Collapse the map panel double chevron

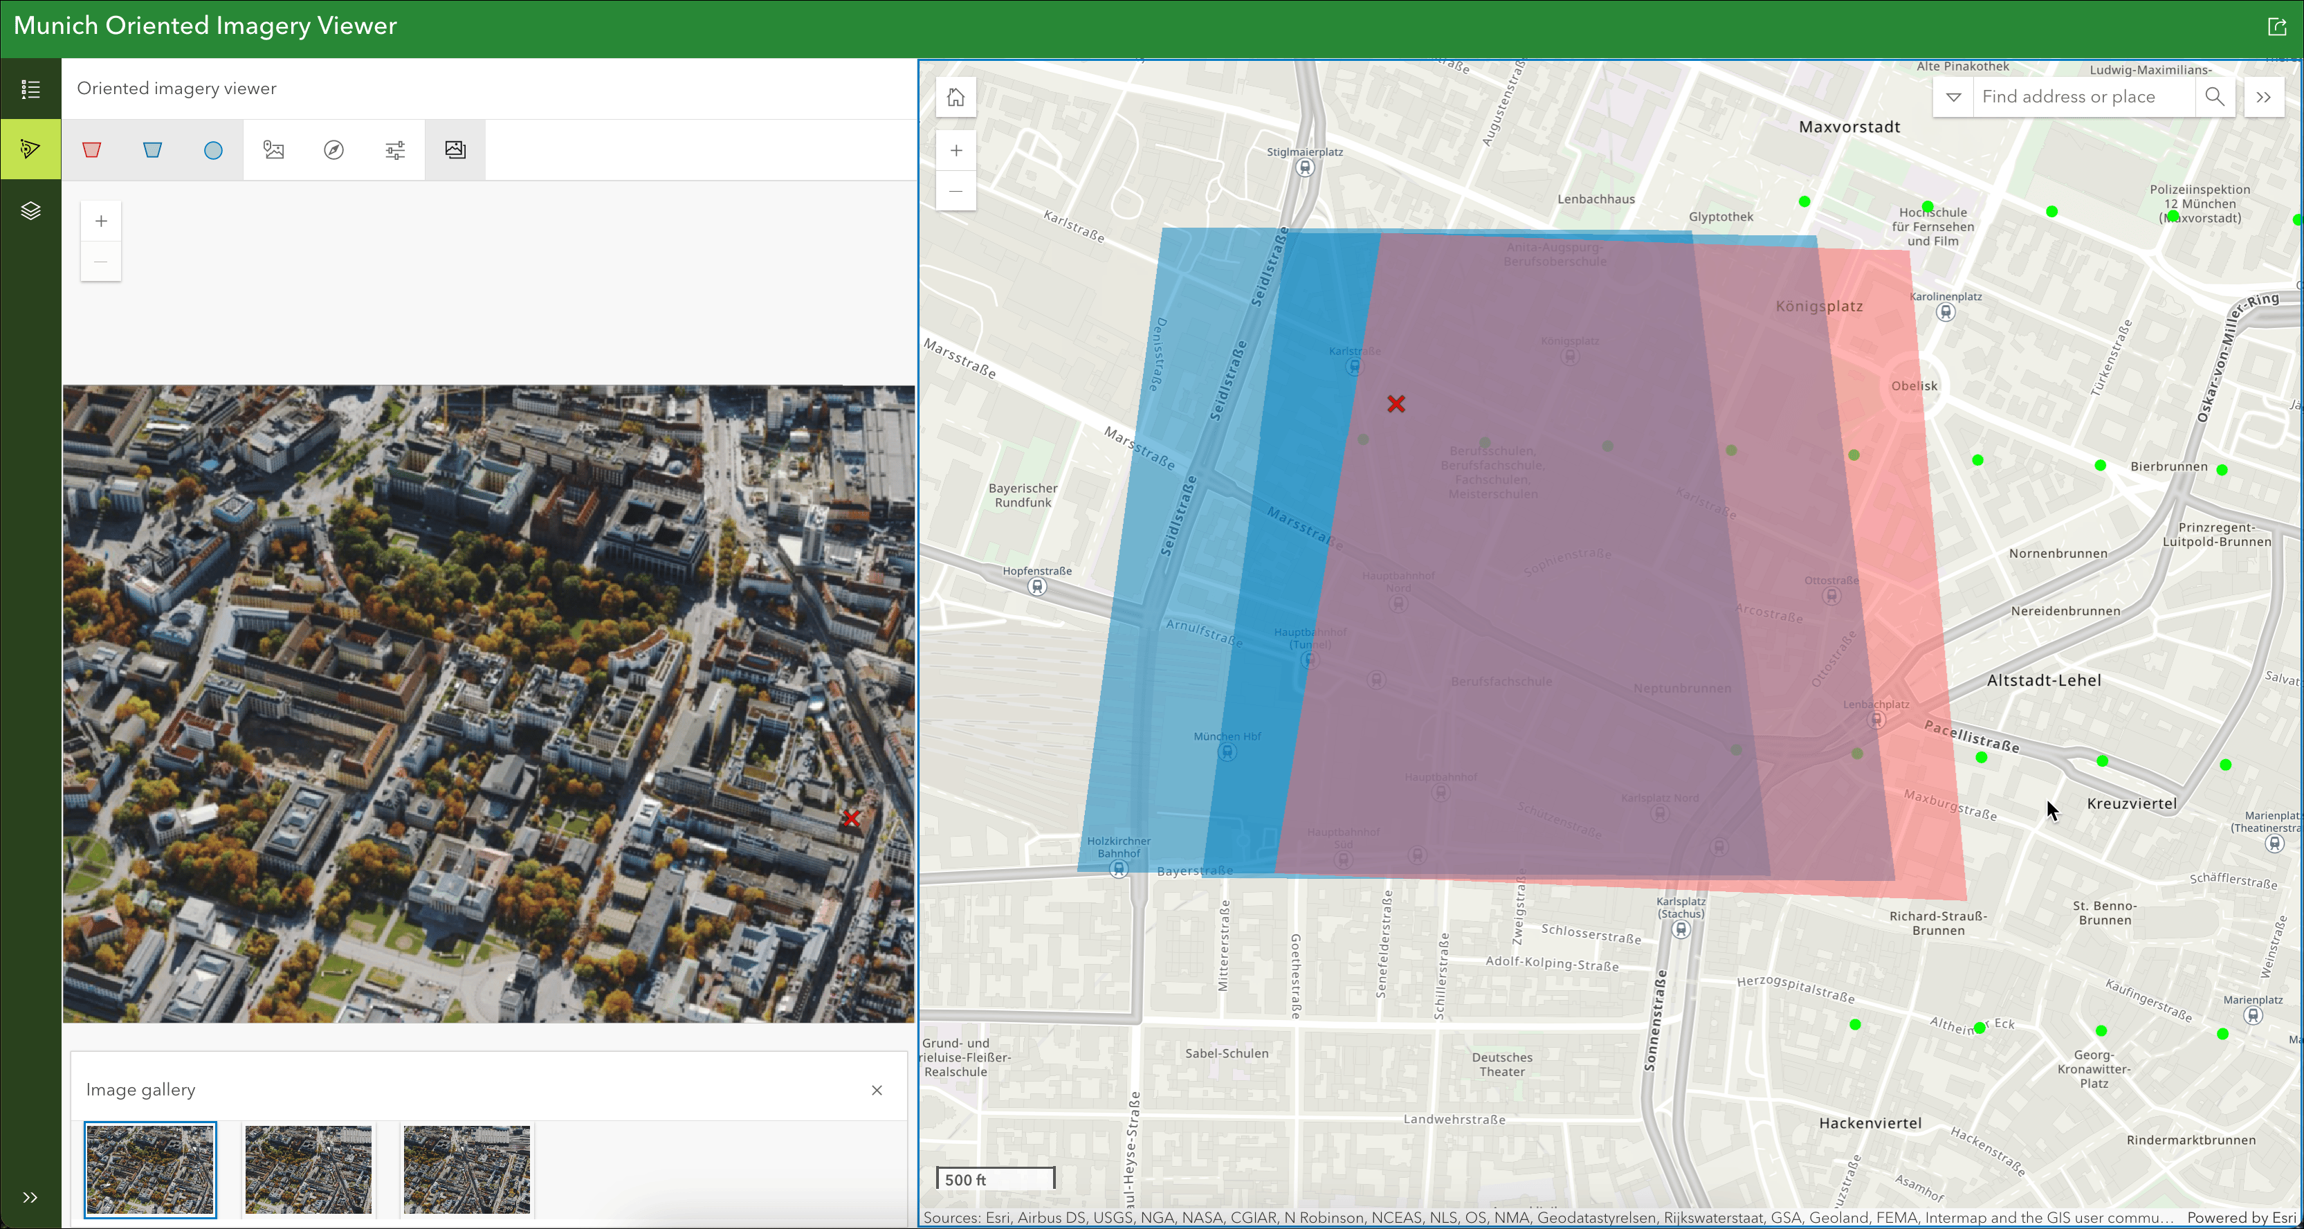click(2263, 97)
